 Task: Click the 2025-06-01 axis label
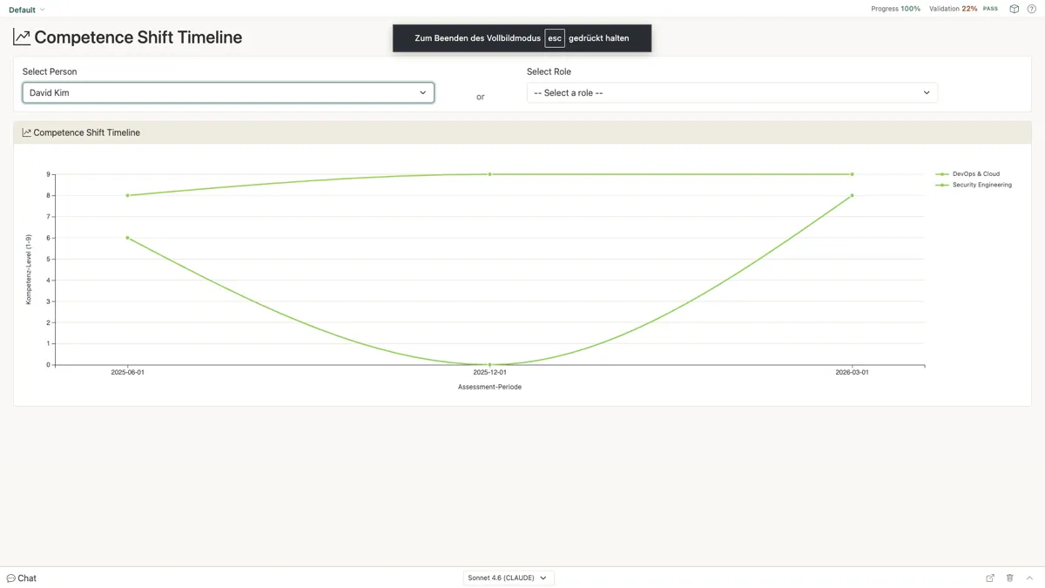pyautogui.click(x=127, y=372)
